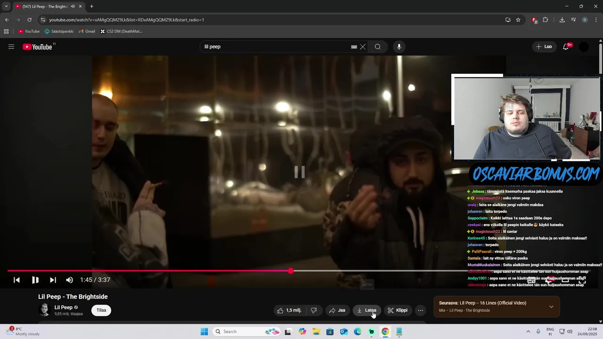Open CS2 DM bookmark

(121, 32)
